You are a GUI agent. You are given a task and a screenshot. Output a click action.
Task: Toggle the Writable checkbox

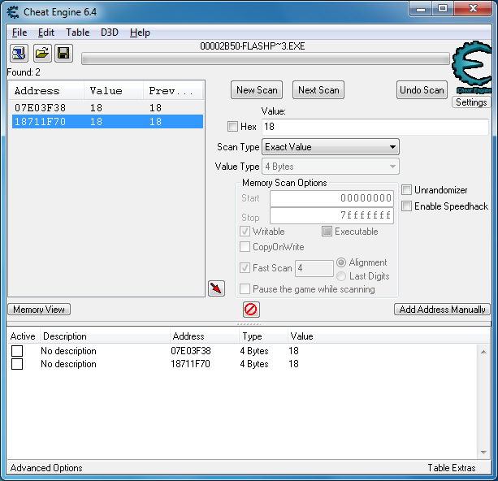[x=245, y=232]
